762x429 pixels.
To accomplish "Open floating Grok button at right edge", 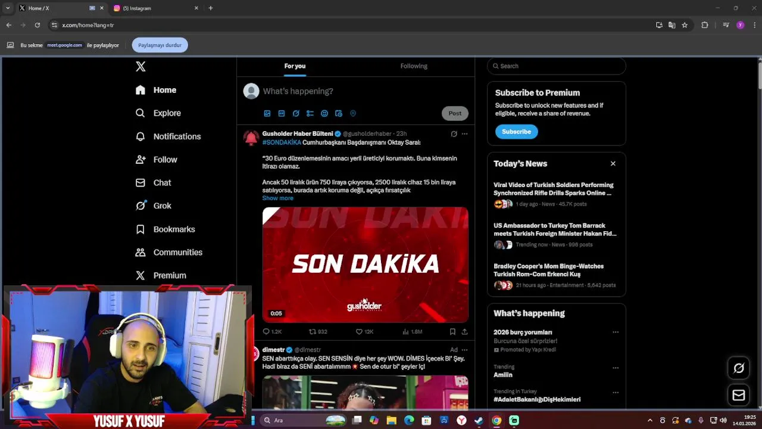I will click(739, 368).
